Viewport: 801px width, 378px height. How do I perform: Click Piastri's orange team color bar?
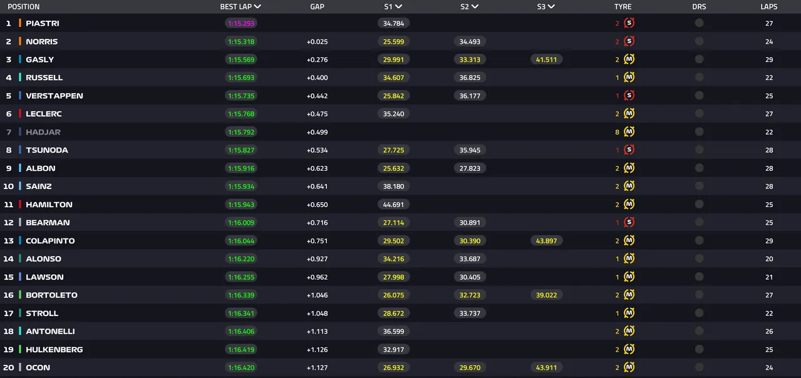coord(20,23)
